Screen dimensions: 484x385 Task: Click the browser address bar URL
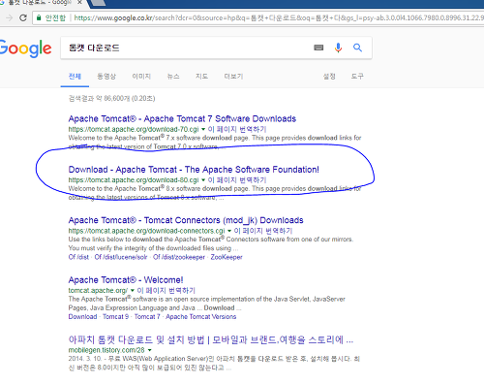click(278, 17)
